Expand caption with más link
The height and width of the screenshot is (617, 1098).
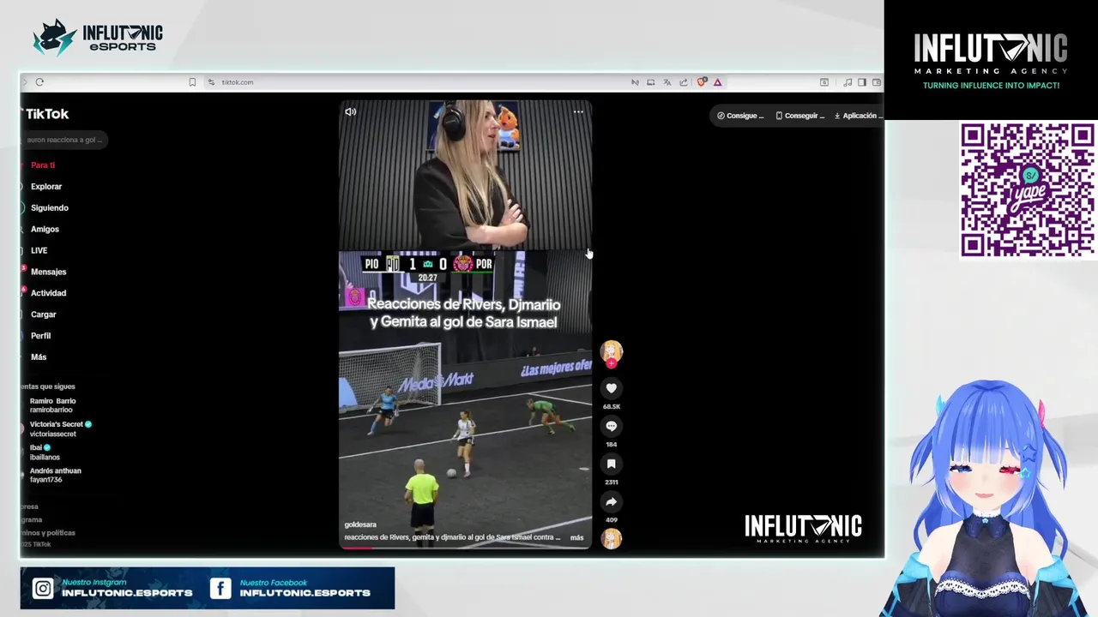click(x=576, y=537)
